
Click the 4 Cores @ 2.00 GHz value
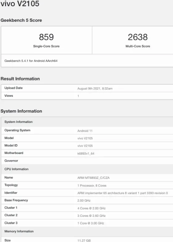coord(92,208)
